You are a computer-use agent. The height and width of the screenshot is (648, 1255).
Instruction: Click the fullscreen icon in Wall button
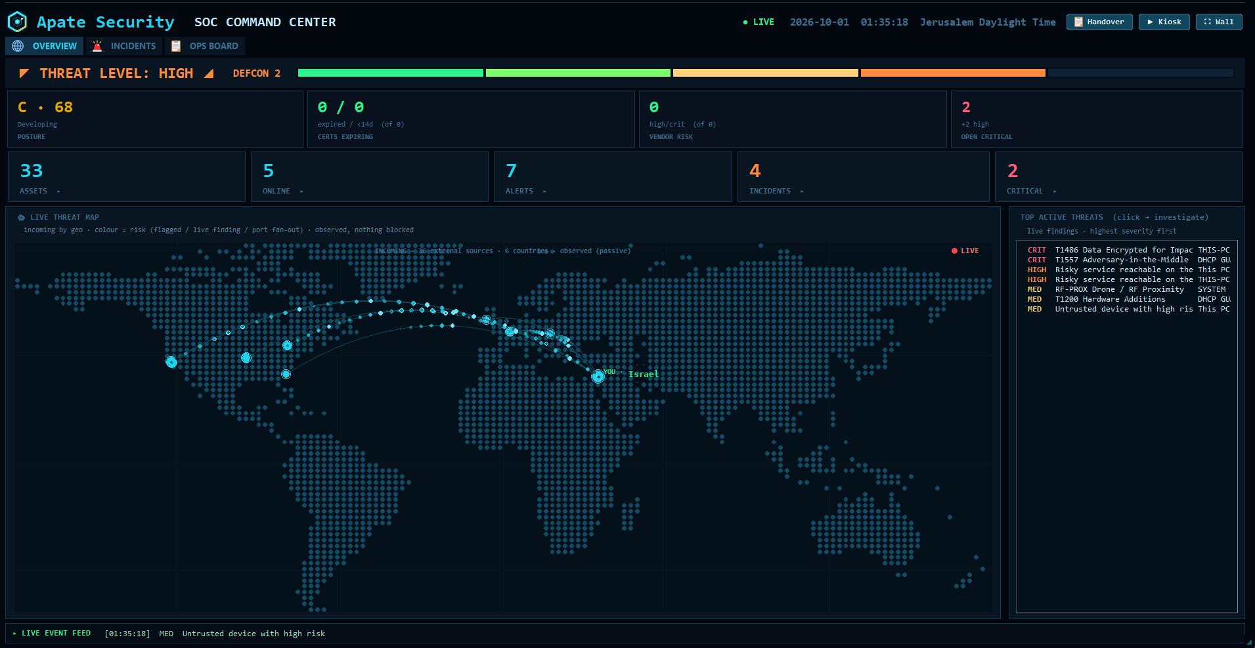tap(1207, 22)
